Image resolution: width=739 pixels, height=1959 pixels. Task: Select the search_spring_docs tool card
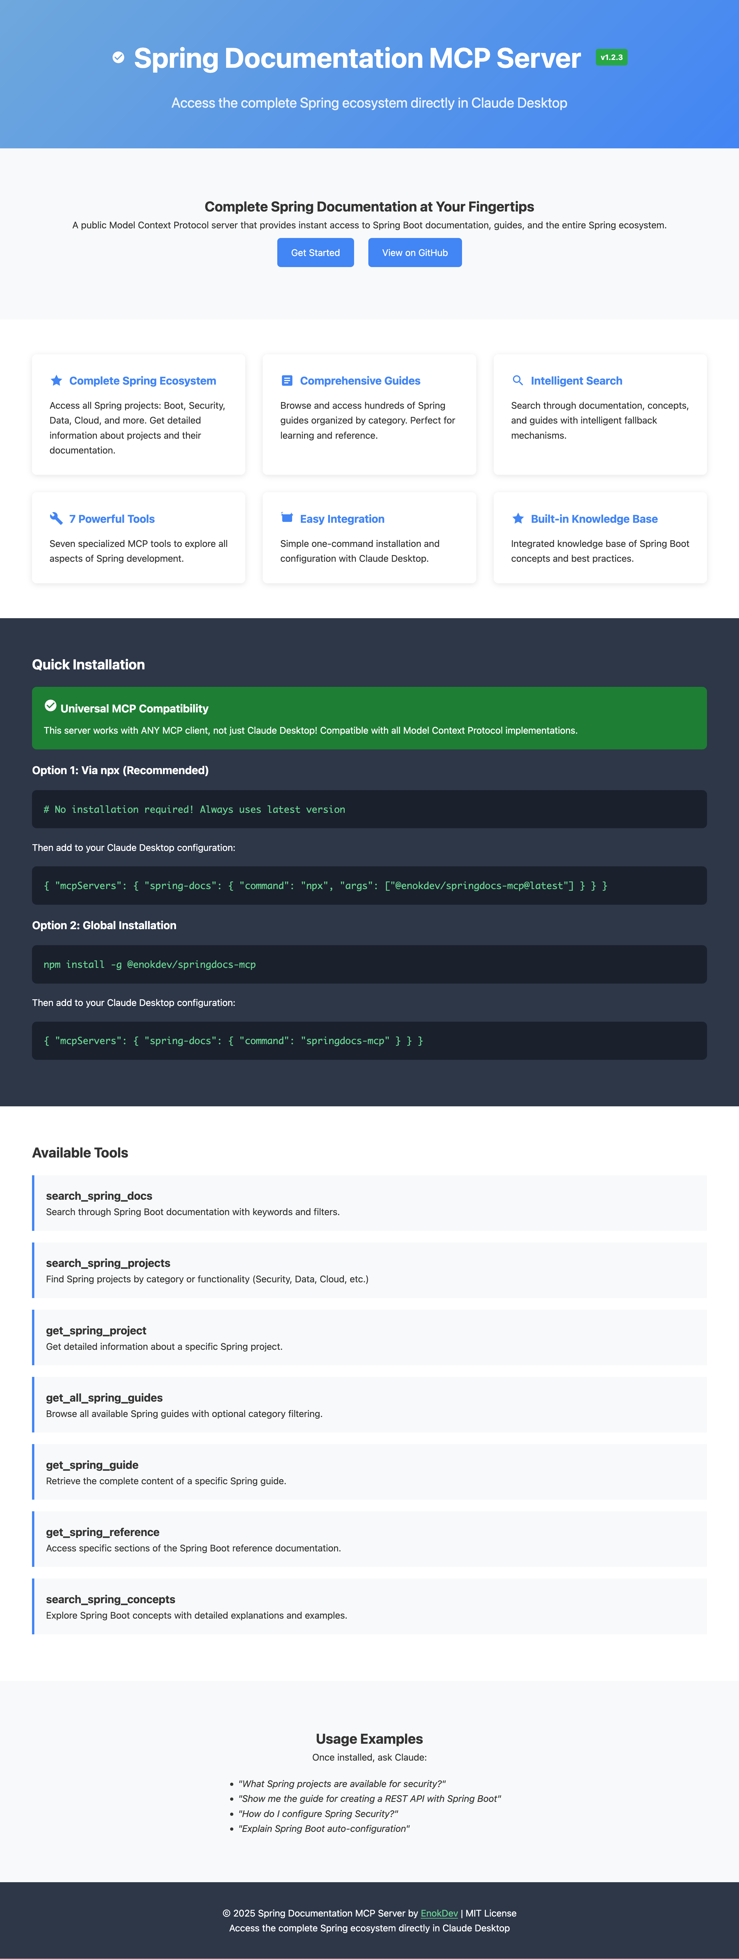(x=370, y=1204)
